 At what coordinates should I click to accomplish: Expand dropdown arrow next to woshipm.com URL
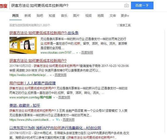54,98
